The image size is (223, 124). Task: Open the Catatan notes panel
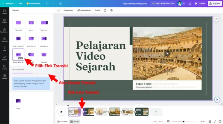pos(62,121)
